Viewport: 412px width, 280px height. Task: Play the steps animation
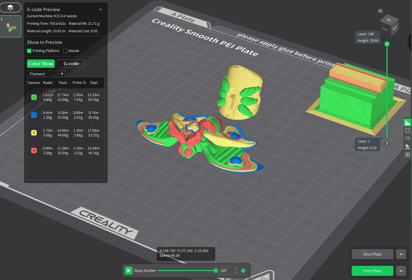[x=128, y=271]
